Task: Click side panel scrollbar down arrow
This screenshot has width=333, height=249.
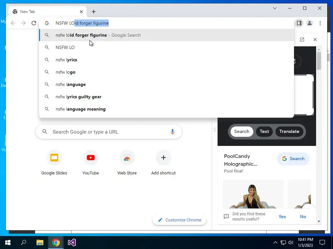Action: 319,221
